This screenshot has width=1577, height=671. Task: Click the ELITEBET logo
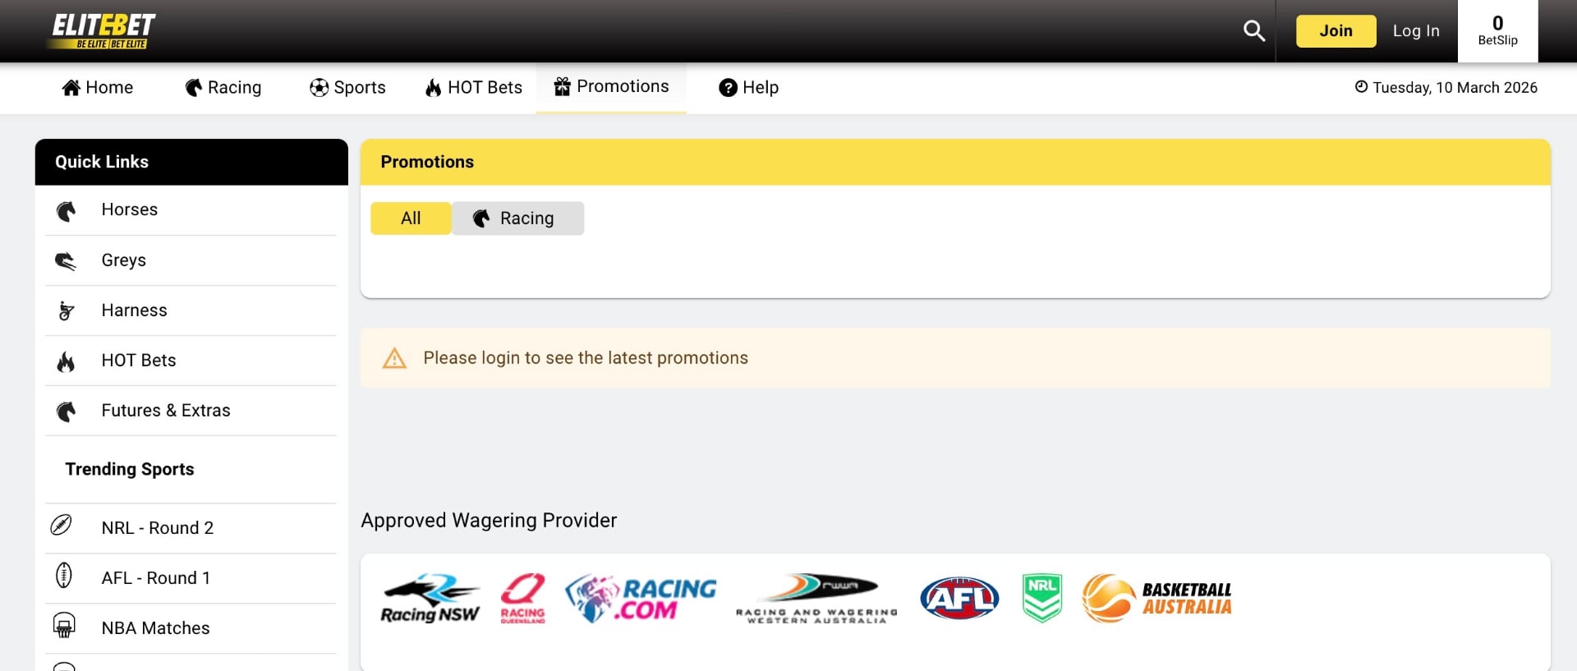click(x=103, y=31)
